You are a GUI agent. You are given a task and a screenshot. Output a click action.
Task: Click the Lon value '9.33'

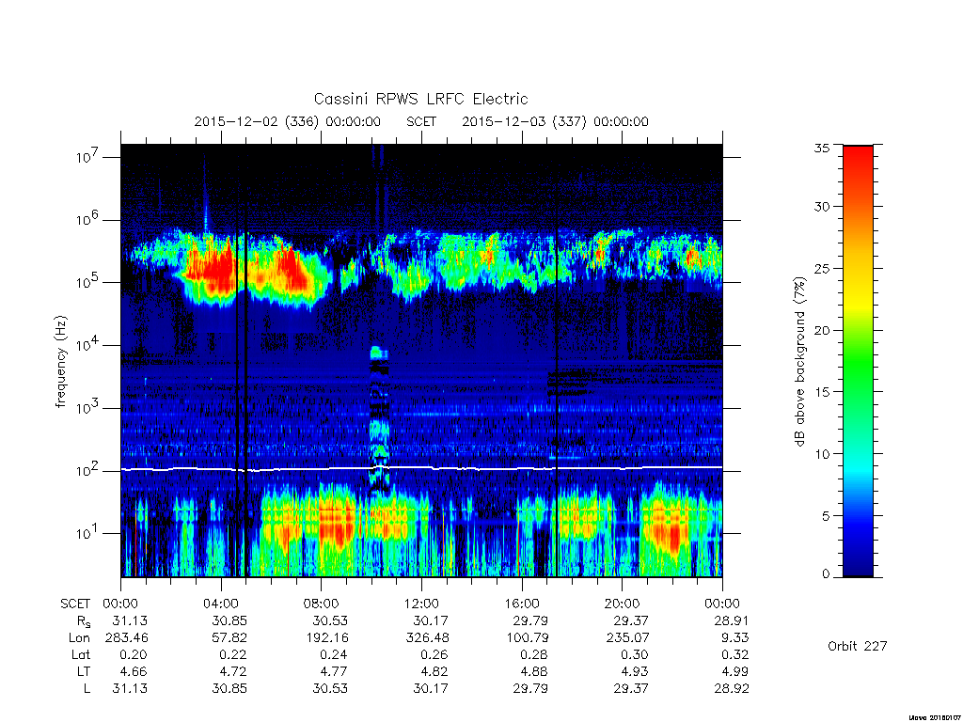point(735,638)
